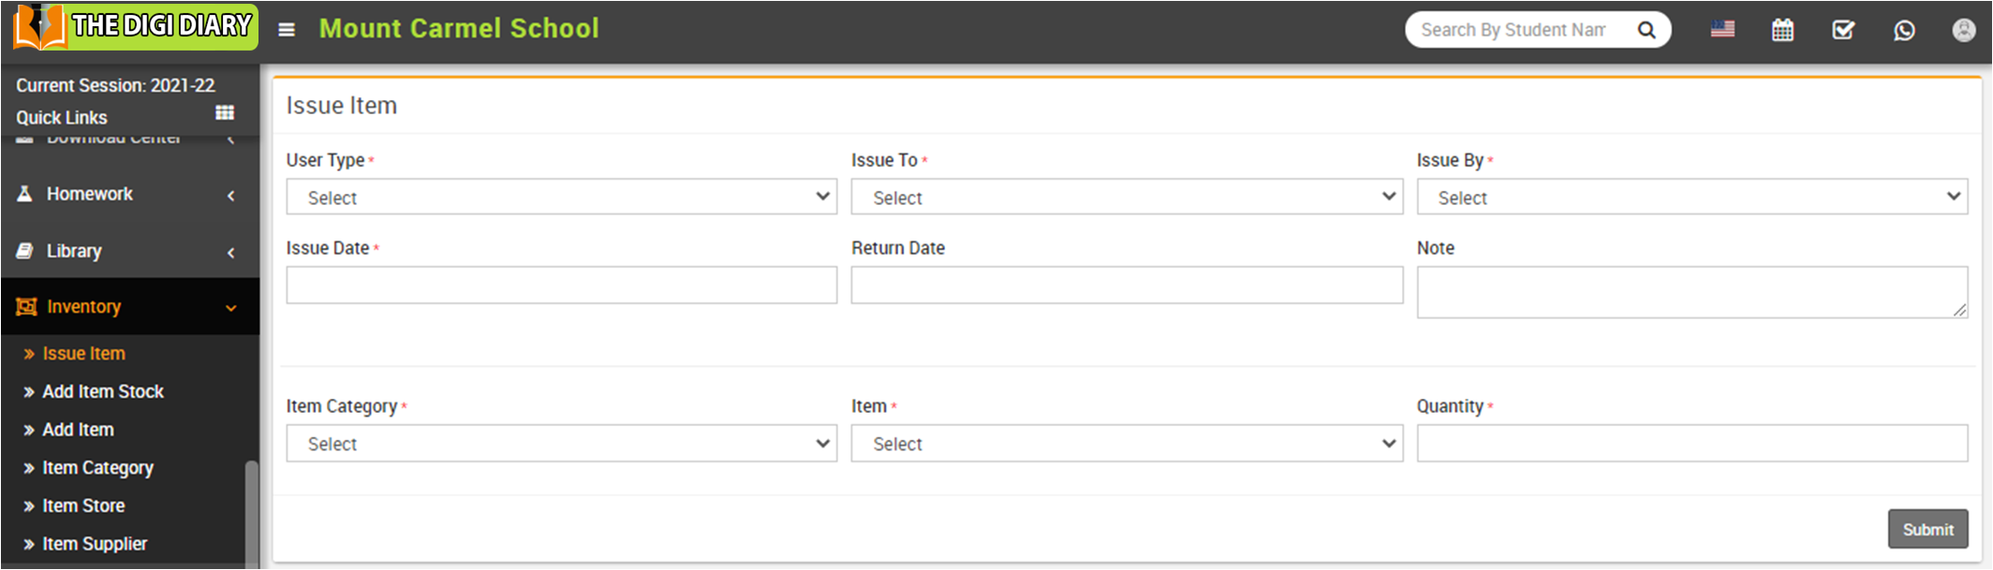Open the Issue By dropdown
Image resolution: width=1993 pixels, height=570 pixels.
point(1691,197)
